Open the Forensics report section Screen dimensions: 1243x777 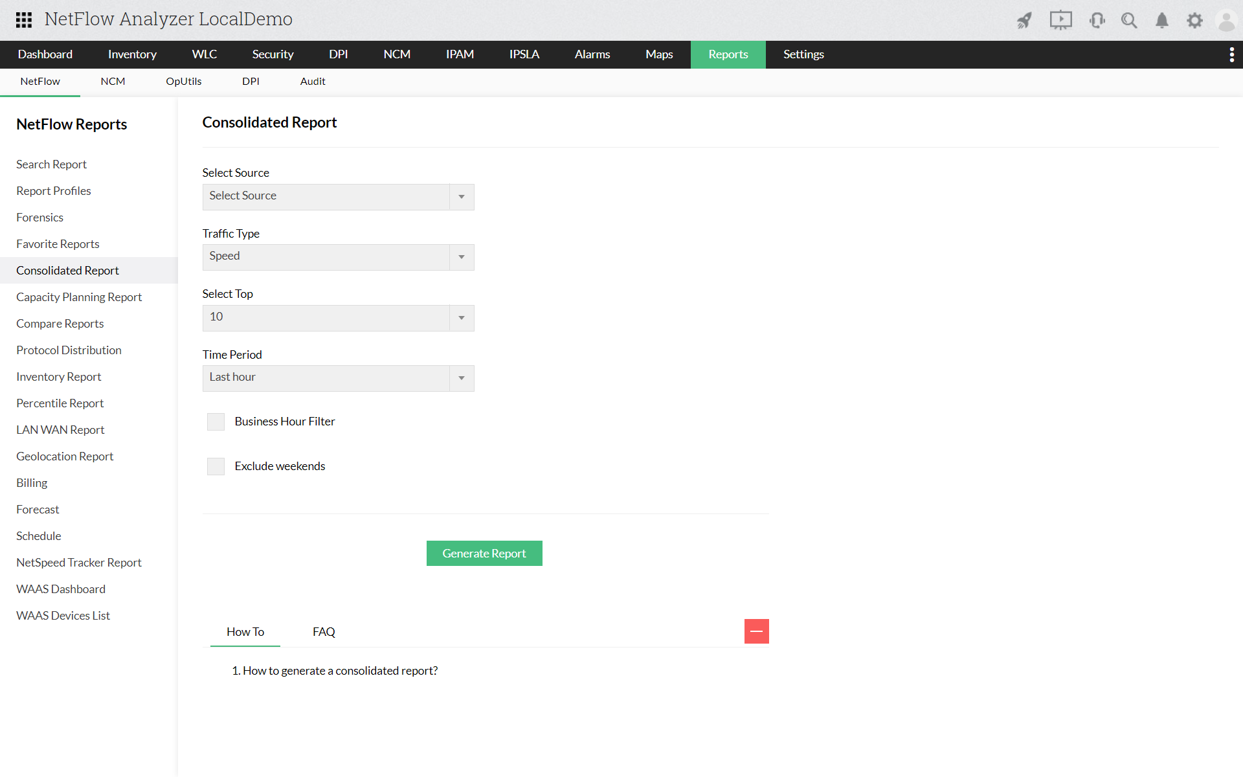point(39,217)
